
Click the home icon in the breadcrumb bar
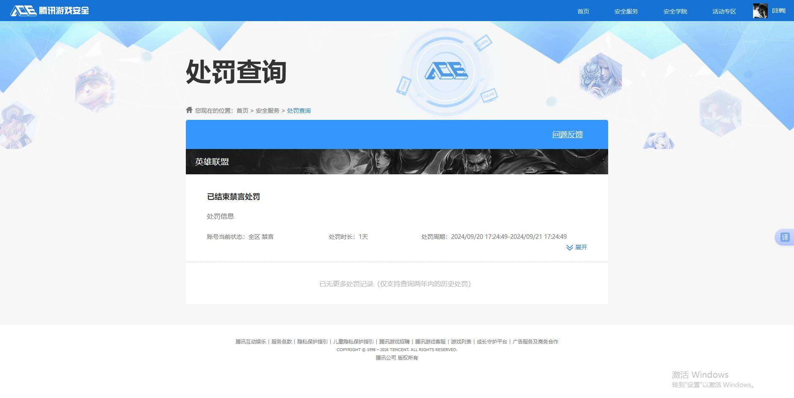coord(189,110)
